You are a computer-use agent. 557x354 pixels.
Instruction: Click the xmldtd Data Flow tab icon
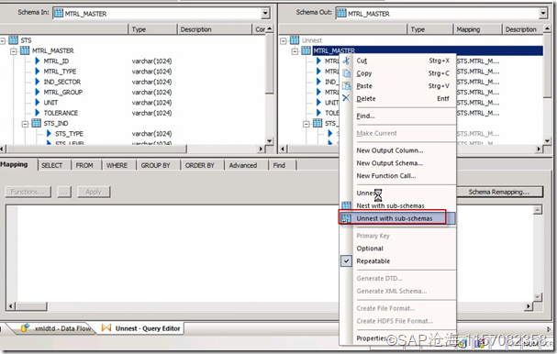25,327
